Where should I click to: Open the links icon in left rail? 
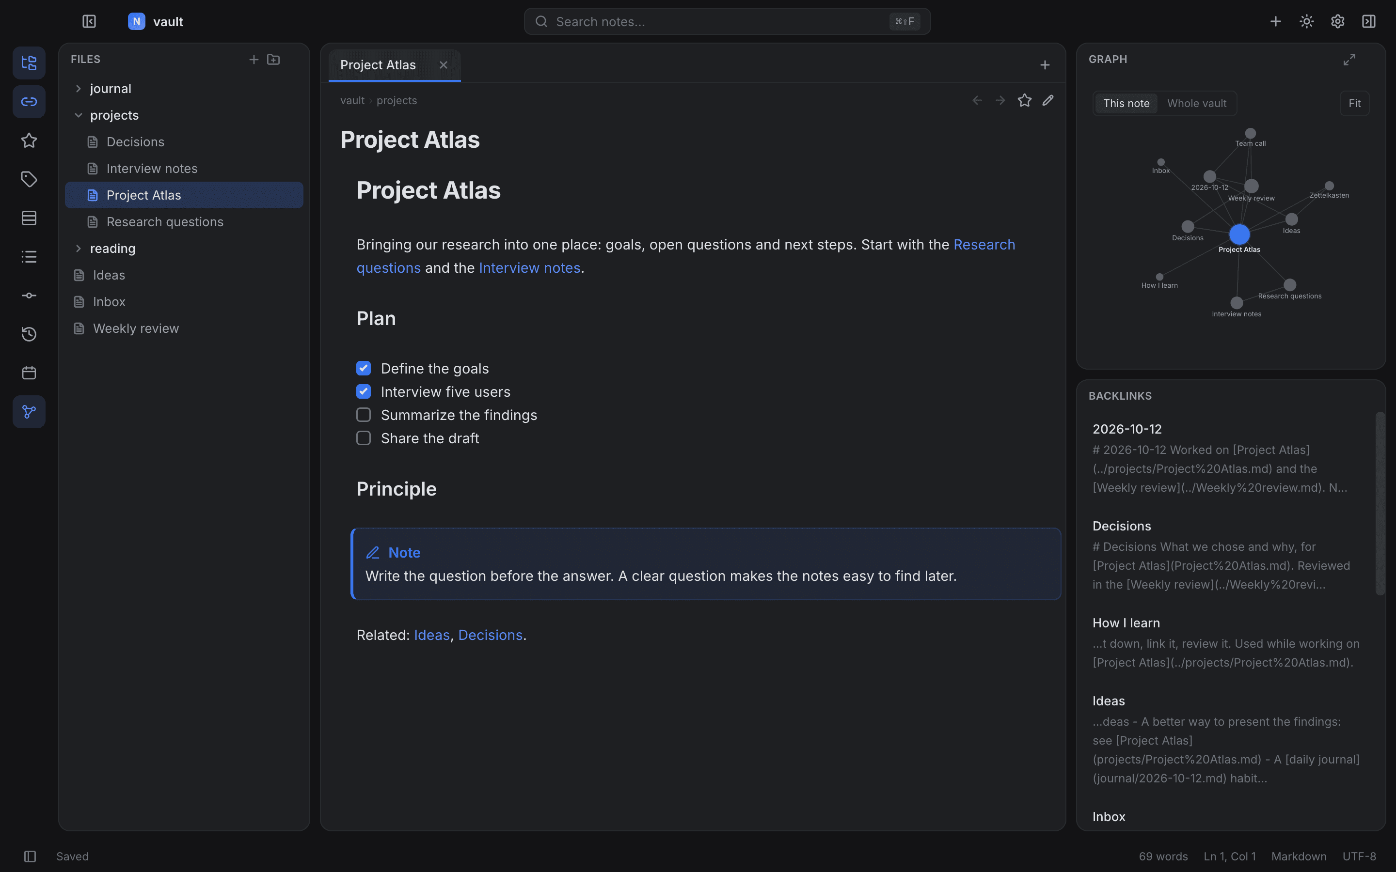(x=29, y=102)
